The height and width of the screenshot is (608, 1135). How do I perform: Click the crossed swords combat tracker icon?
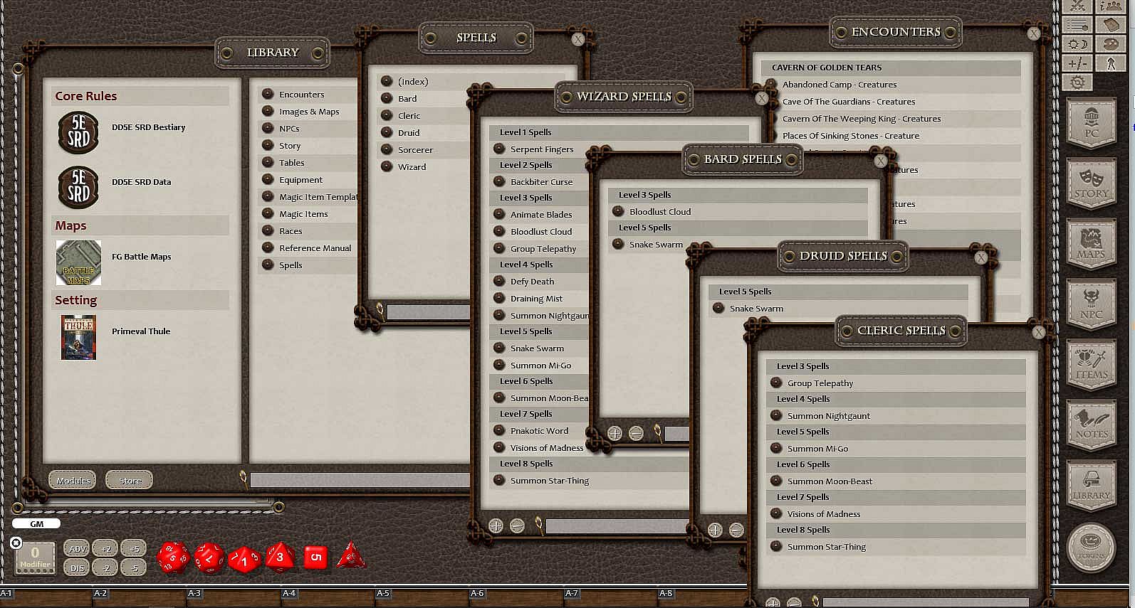1078,6
